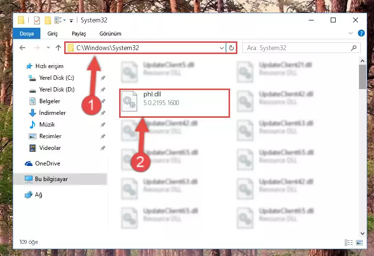Image resolution: width=374 pixels, height=256 pixels.
Task: Switch to the Giriş tab
Action: (53, 34)
